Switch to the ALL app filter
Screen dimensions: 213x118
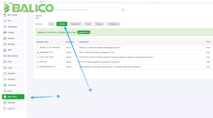(x=51, y=24)
